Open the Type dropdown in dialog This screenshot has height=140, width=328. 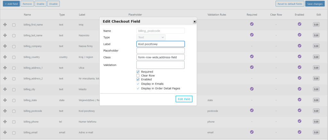151,37
